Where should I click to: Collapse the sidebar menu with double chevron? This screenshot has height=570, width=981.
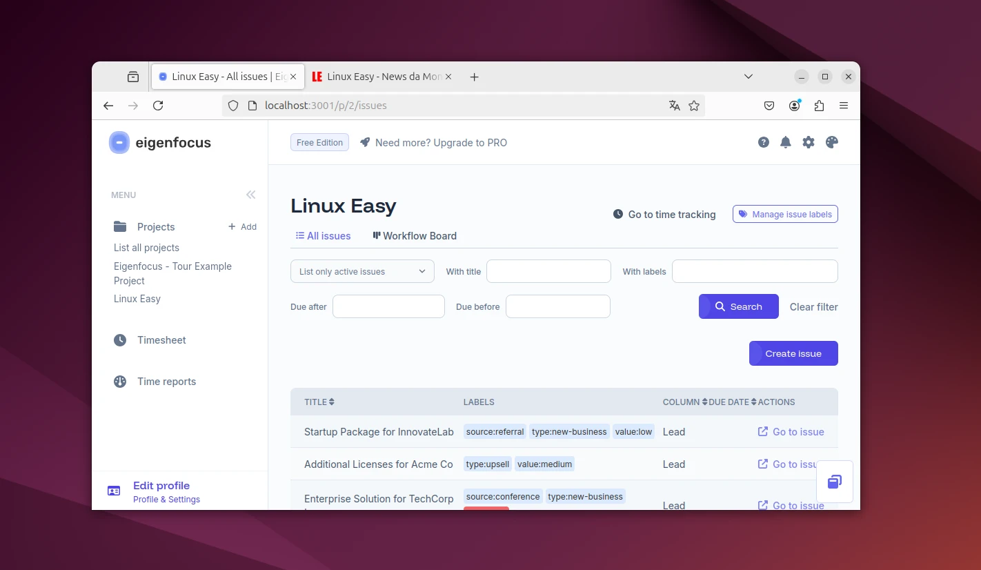pos(250,195)
